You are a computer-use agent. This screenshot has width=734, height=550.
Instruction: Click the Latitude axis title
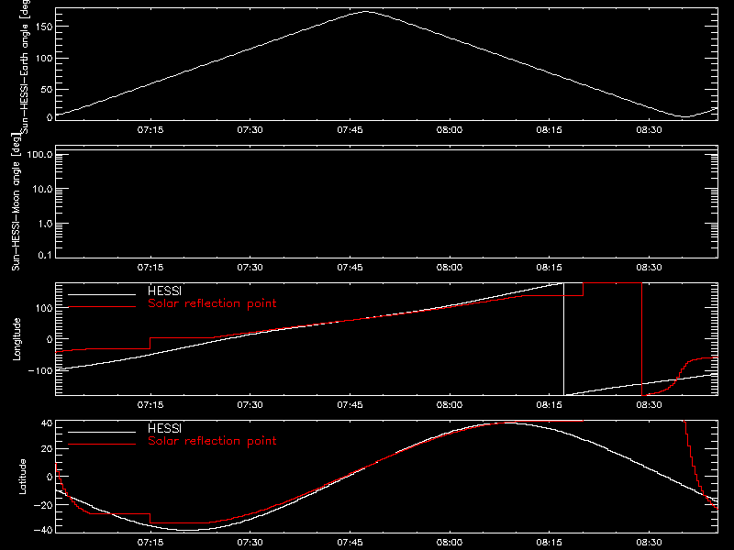(x=22, y=477)
